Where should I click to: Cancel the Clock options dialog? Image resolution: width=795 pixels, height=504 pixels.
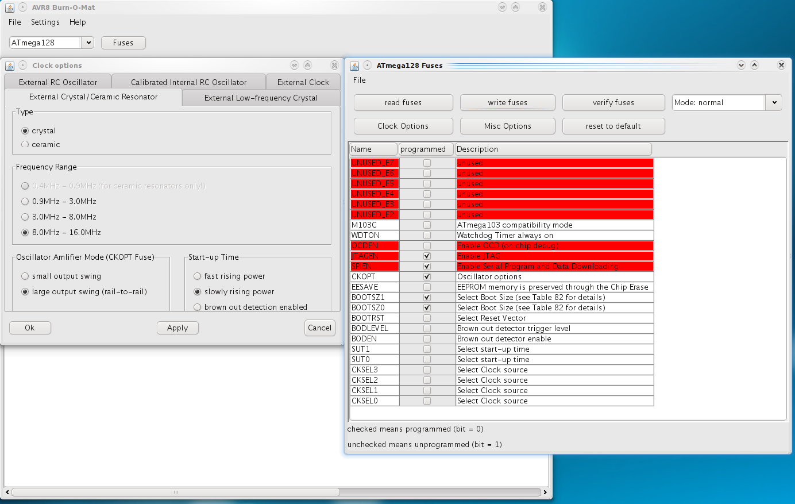[319, 328]
